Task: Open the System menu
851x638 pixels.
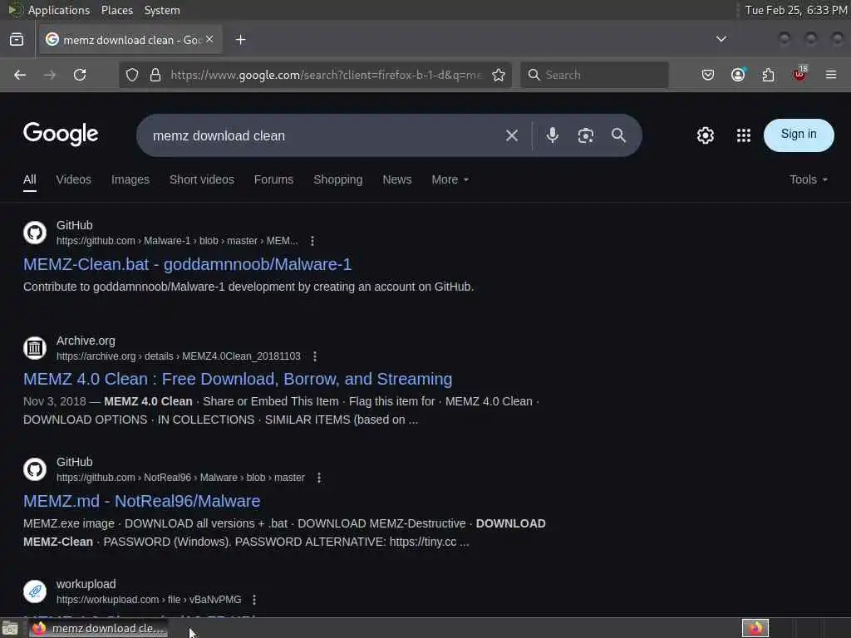Action: pos(162,10)
